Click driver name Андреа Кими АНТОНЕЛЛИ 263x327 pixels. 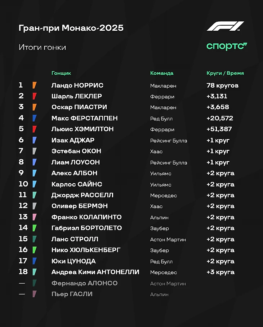(95, 272)
